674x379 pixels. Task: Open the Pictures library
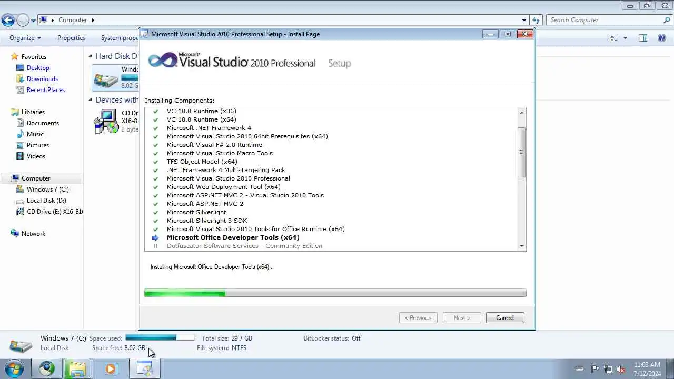point(38,145)
